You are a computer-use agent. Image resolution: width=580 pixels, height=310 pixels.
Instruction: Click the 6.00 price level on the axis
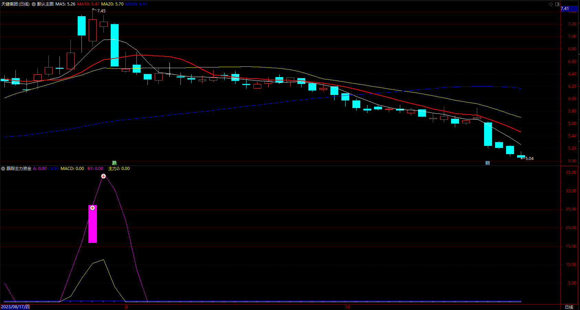tap(572, 99)
